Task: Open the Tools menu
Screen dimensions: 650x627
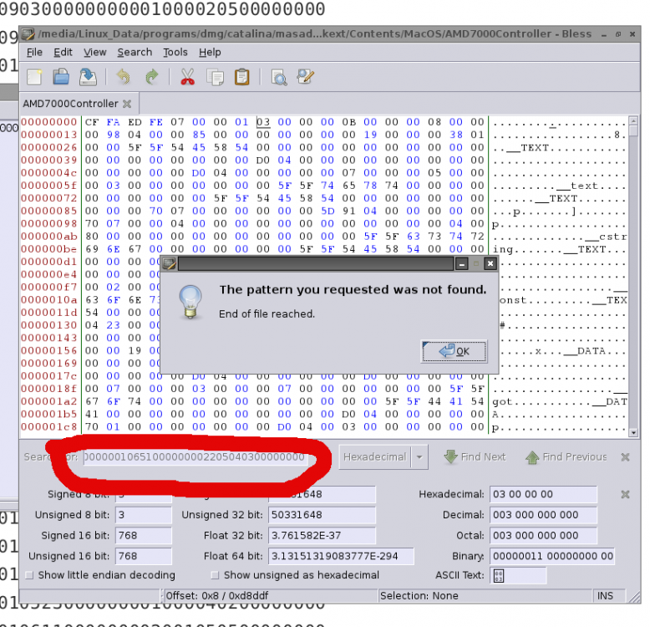Action: [175, 52]
